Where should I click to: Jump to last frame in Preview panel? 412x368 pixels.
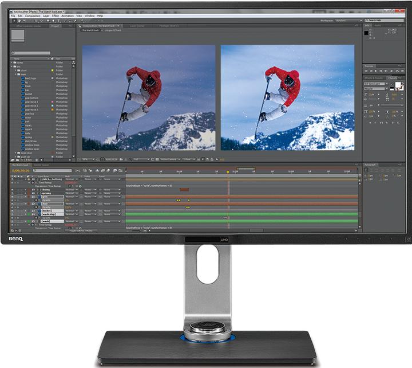click(386, 71)
